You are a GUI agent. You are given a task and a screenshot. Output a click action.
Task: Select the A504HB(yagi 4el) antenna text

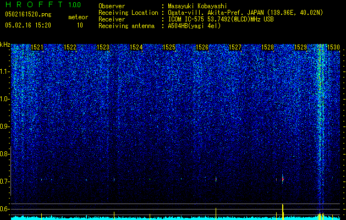[194, 26]
